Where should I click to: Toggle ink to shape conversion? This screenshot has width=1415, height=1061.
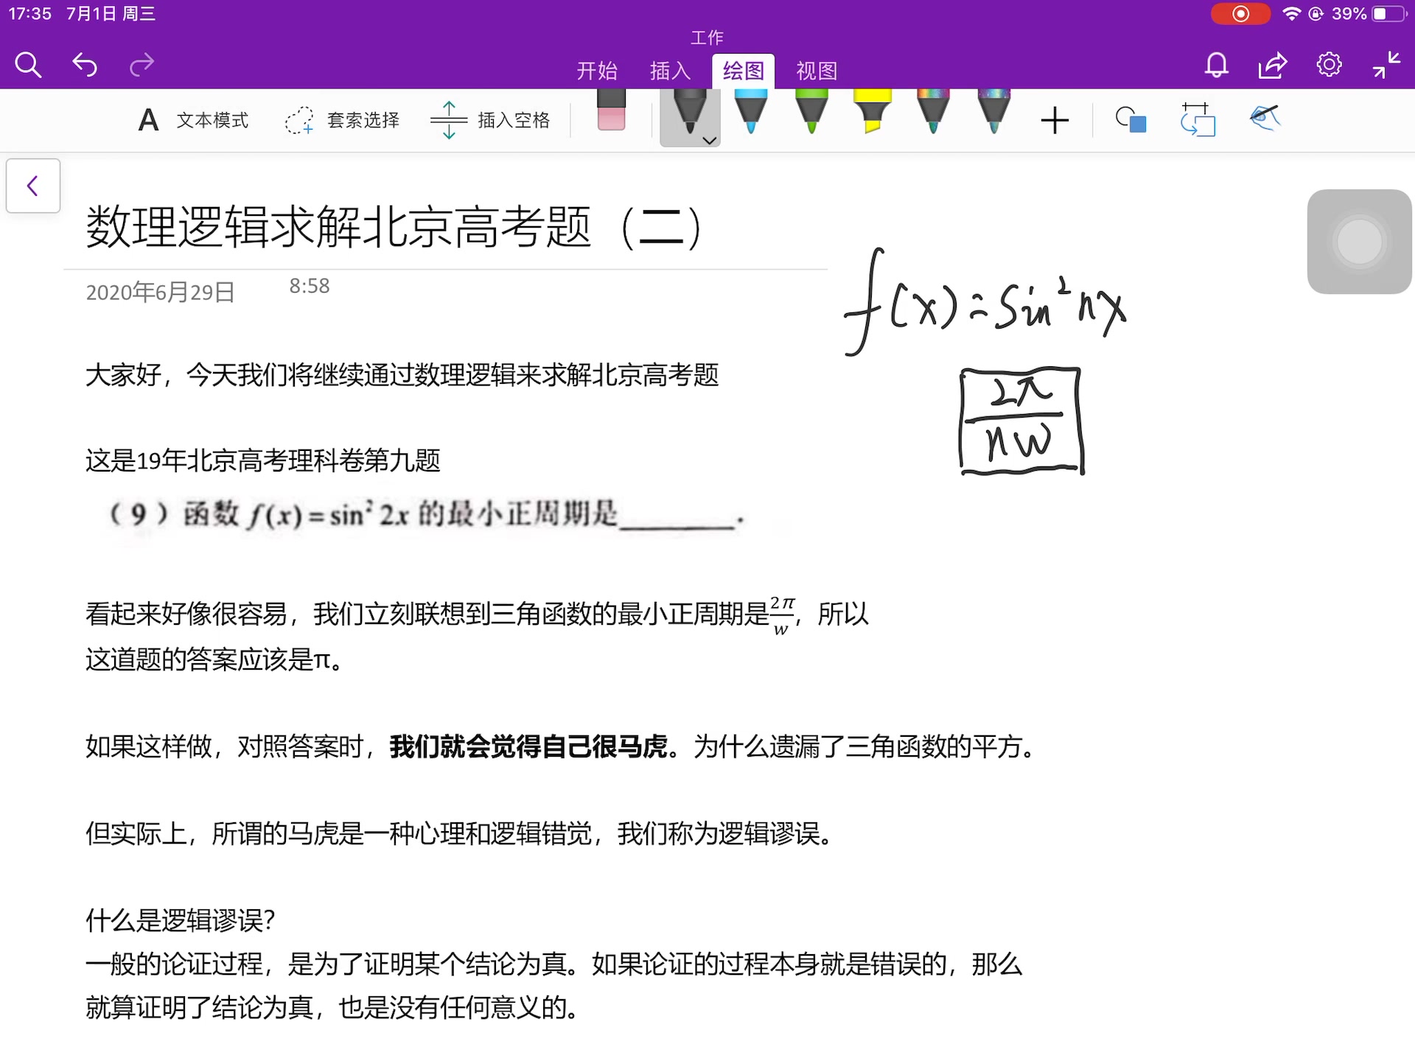click(1198, 119)
